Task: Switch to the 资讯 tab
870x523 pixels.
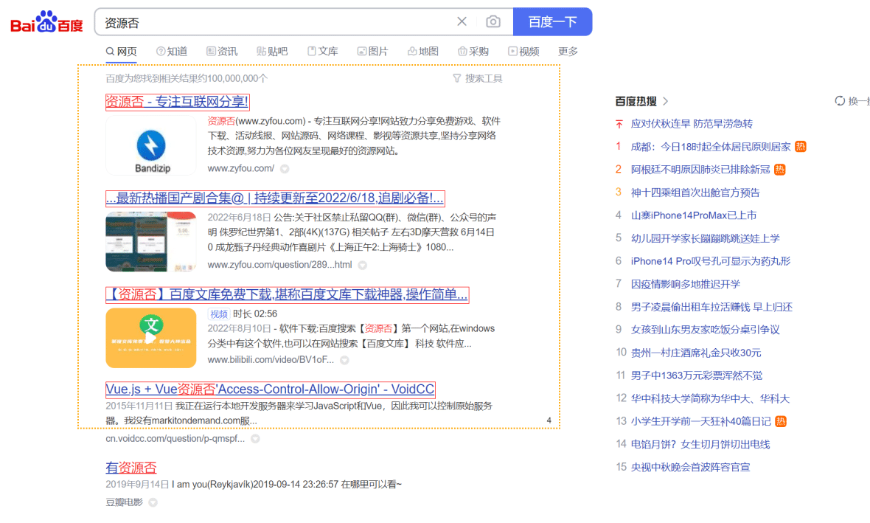Action: tap(222, 52)
